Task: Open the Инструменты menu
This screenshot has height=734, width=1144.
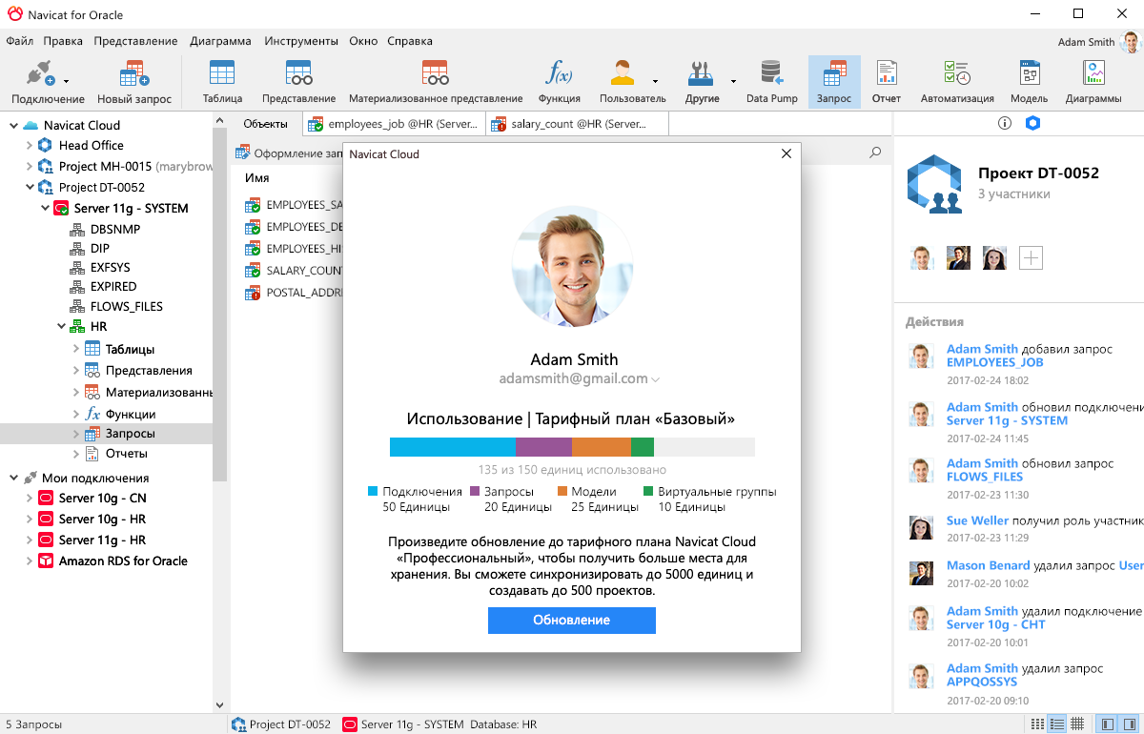Action: coord(301,41)
